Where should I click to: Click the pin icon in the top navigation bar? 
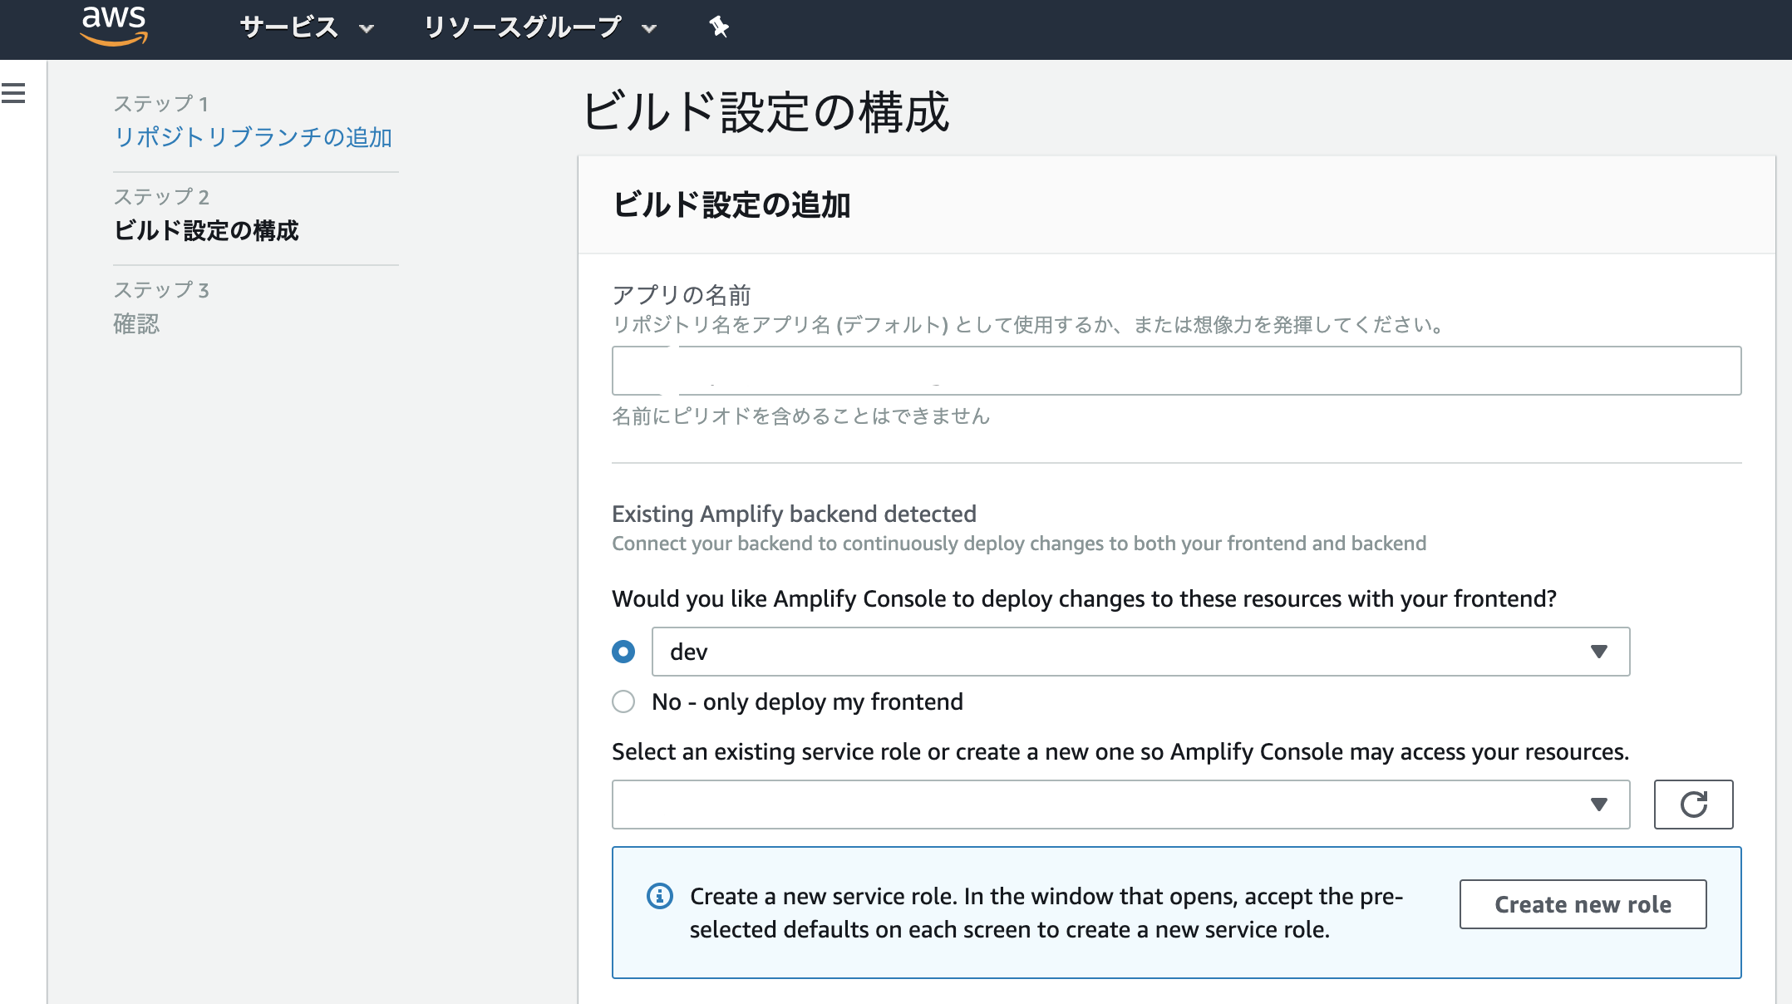pos(718,26)
